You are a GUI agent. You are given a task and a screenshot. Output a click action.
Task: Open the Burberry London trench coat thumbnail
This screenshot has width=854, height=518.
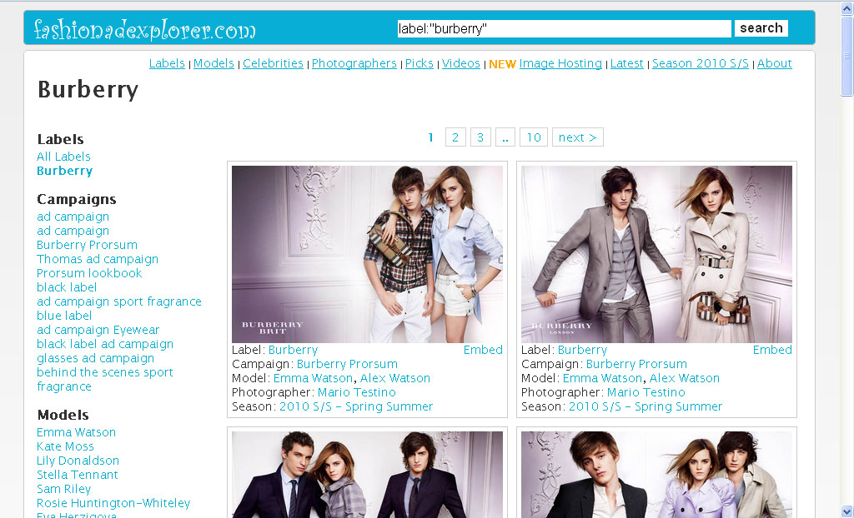coord(656,254)
